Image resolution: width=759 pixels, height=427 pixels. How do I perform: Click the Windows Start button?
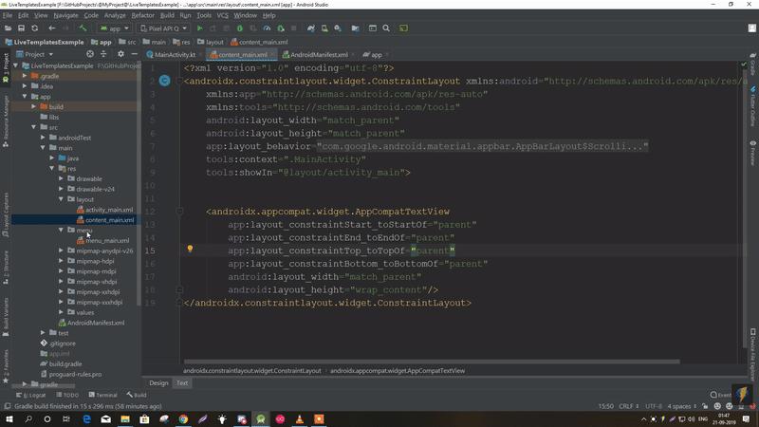click(x=9, y=419)
